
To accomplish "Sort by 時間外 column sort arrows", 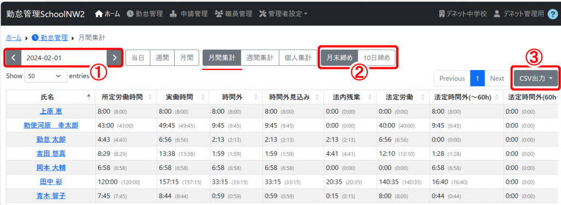I will 256,97.
